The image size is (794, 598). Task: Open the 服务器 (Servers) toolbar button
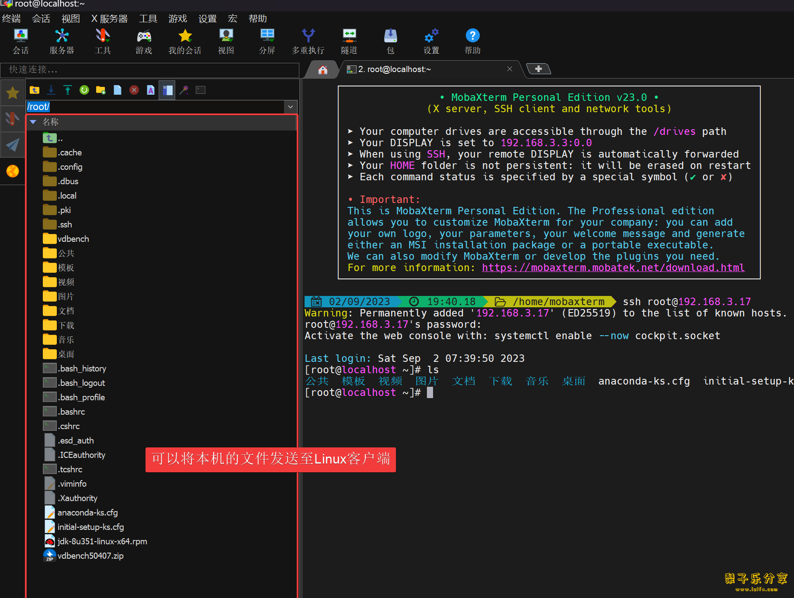coord(62,41)
